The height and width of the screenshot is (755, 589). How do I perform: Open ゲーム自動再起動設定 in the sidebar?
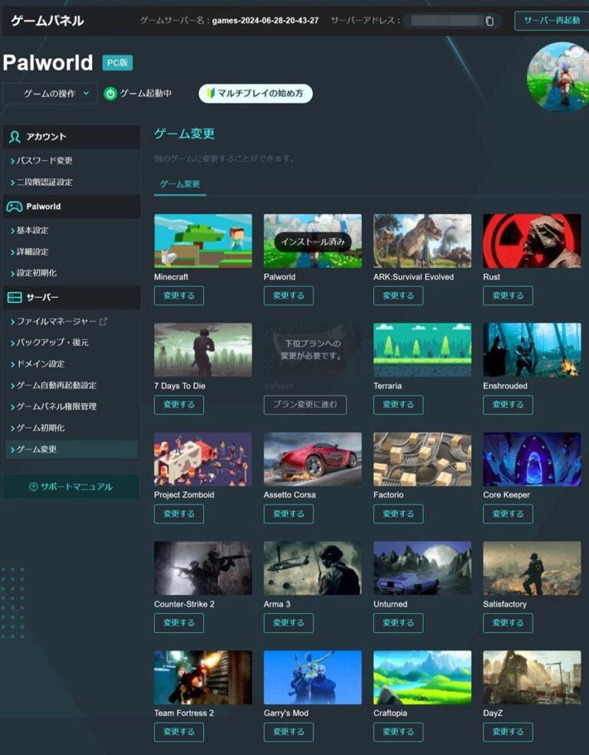click(x=56, y=385)
